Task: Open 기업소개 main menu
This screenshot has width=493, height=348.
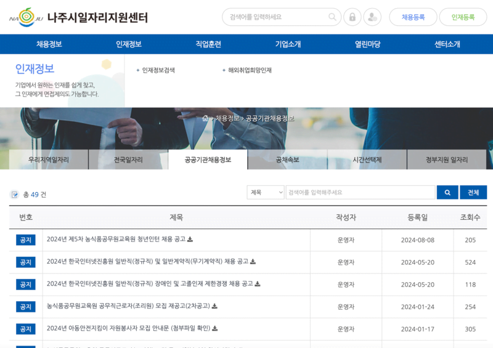Action: pyautogui.click(x=288, y=44)
